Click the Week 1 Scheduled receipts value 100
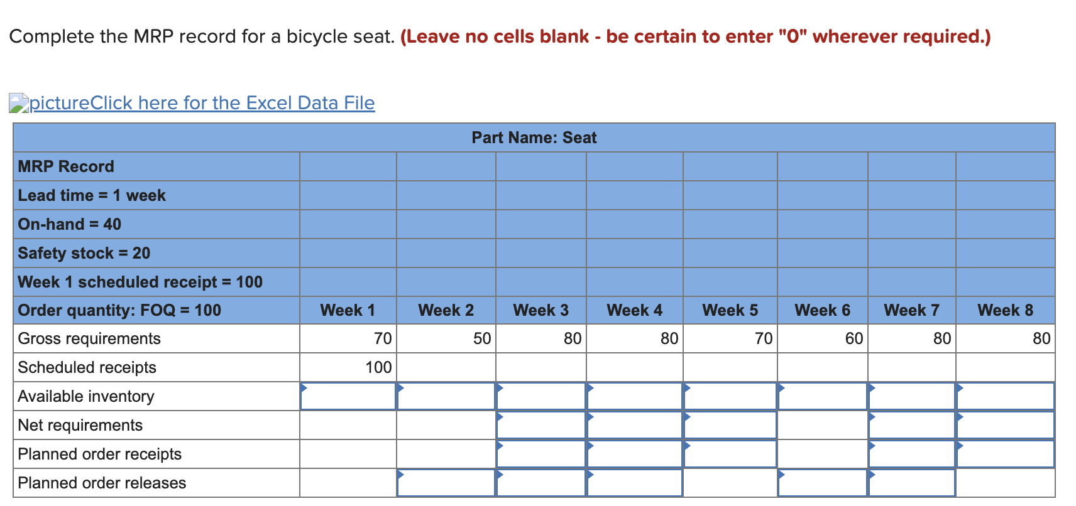Image resolution: width=1076 pixels, height=506 pixels. point(378,367)
